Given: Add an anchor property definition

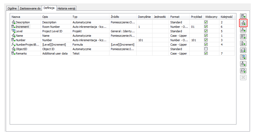Looking at the screenshot, I should (x=243, y=64).
